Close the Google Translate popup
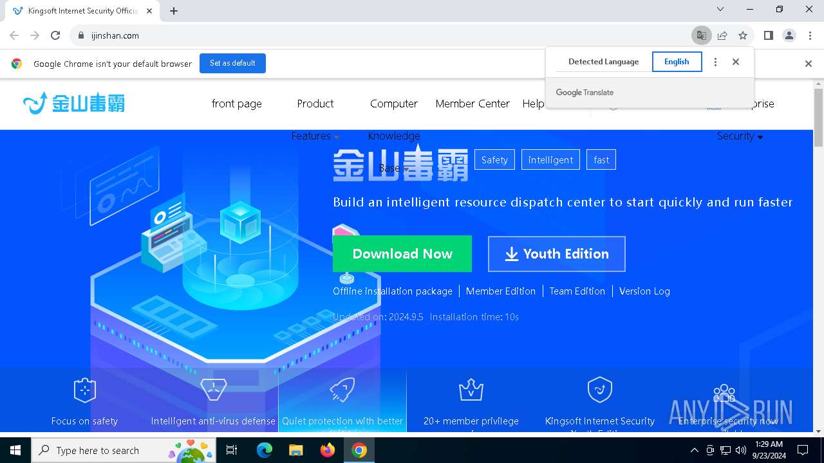The width and height of the screenshot is (824, 463). pos(736,62)
